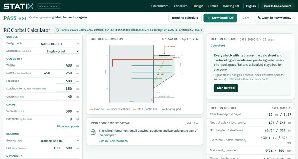Click the Load position input showing 150

point(66,89)
